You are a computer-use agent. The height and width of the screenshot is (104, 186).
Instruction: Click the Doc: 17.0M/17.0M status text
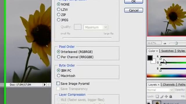[20, 85]
